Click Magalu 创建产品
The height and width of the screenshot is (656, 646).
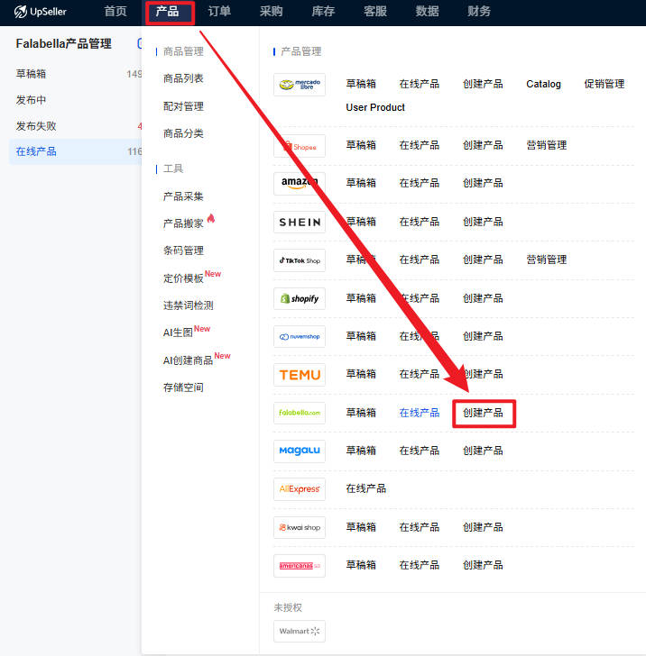483,451
